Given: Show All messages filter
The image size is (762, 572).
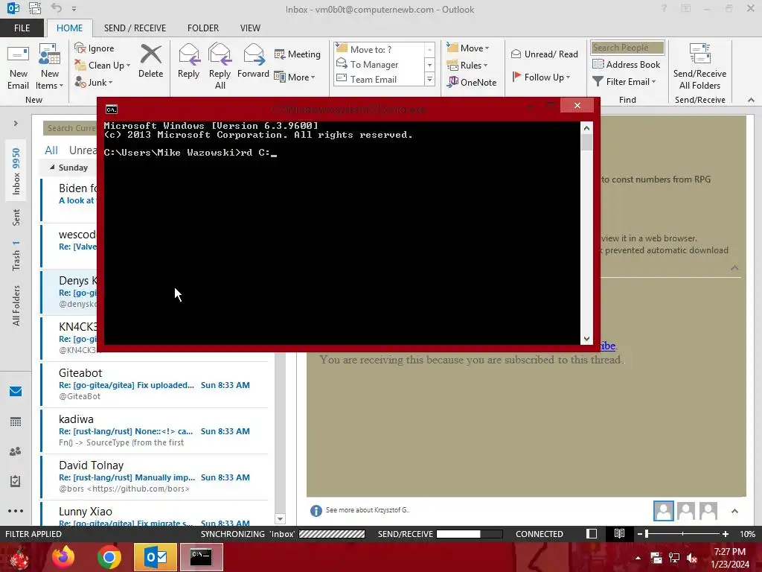Looking at the screenshot, I should [x=51, y=150].
